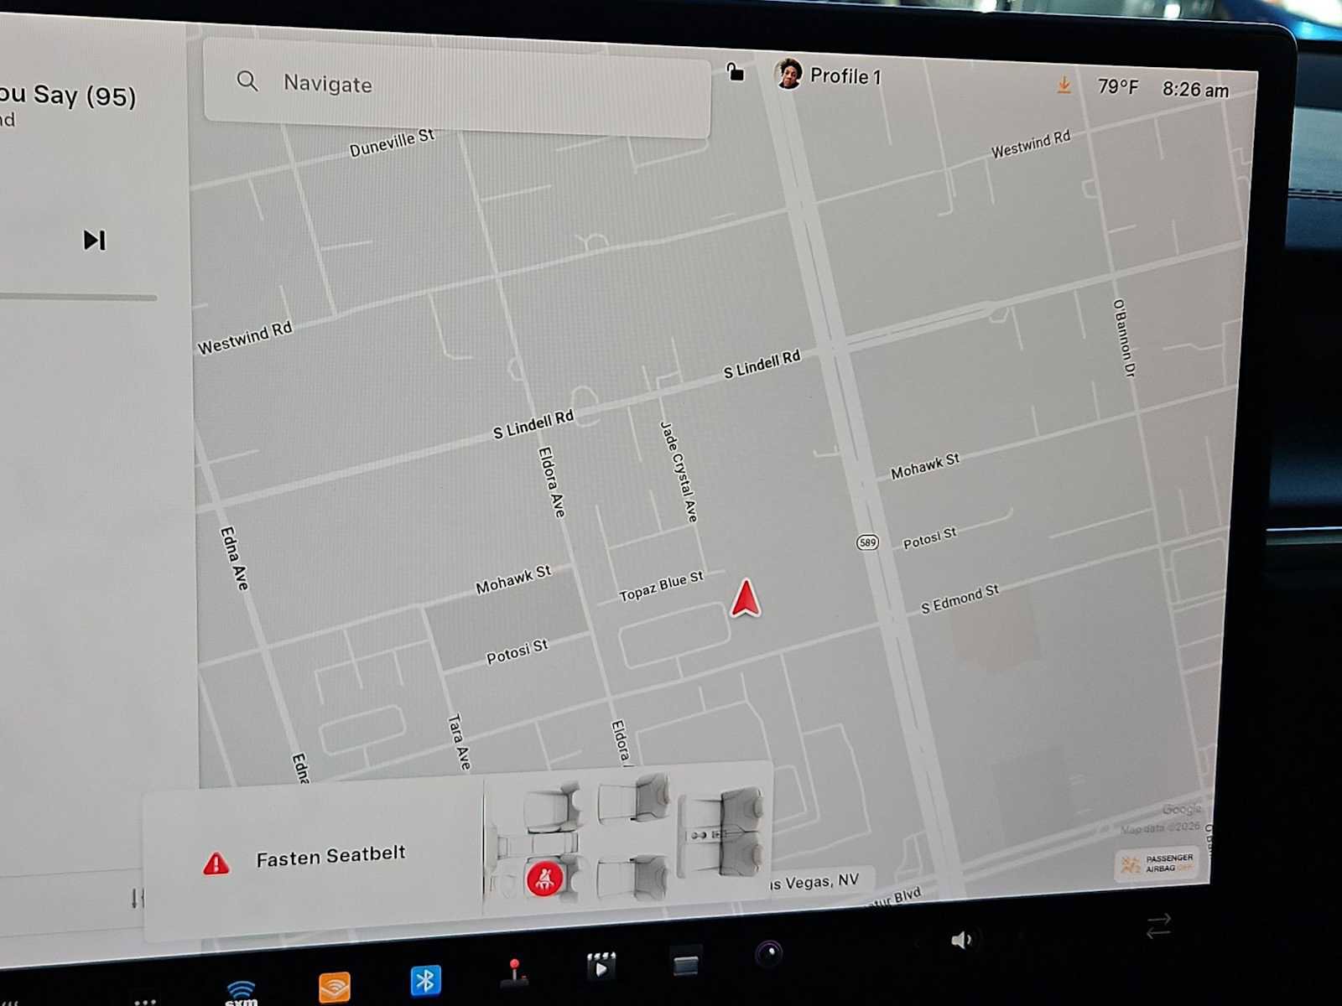Tap the Navigate search field

coord(457,84)
